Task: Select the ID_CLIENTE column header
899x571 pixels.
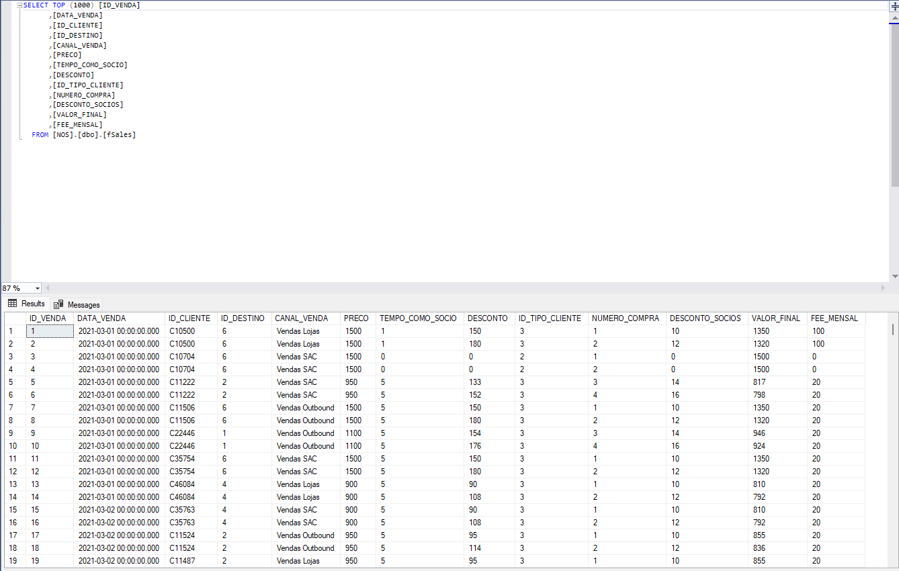Action: coord(191,318)
